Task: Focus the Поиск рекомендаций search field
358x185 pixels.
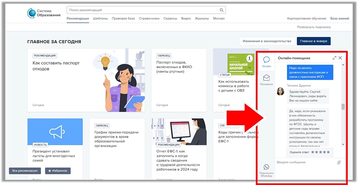Action: pos(142,10)
